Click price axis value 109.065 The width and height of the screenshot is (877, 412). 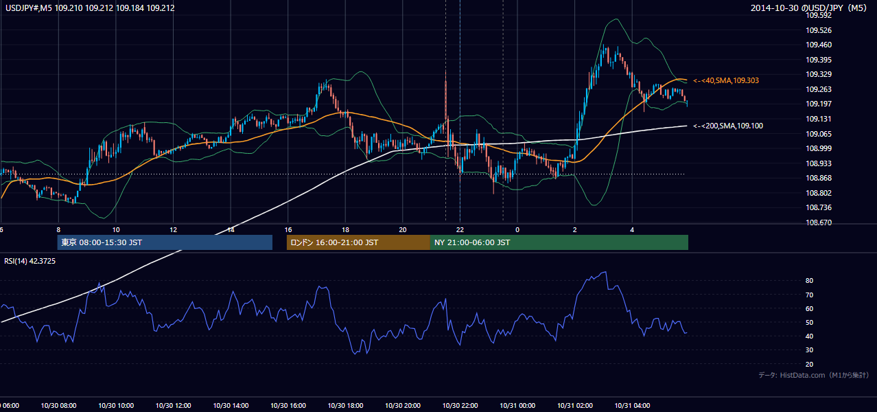(818, 134)
